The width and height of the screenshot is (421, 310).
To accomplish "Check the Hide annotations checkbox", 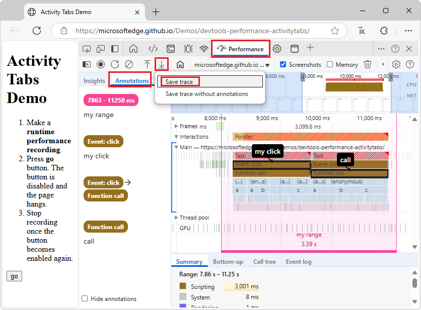I will point(84,298).
